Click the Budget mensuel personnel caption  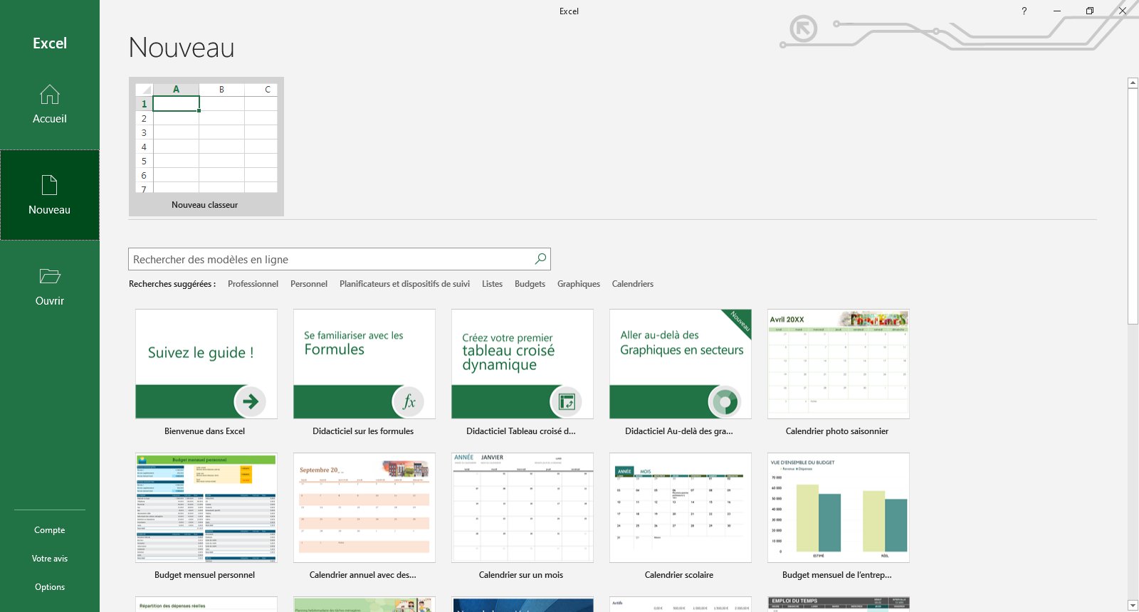tap(205, 575)
